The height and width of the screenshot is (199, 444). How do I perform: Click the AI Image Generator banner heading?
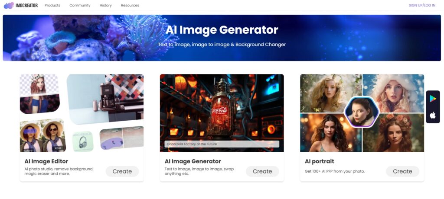point(222,30)
